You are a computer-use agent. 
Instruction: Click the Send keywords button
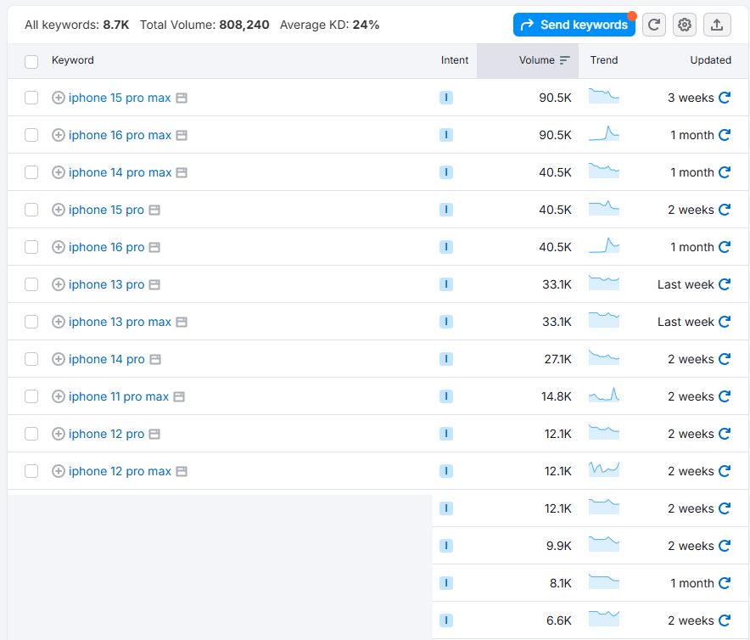coord(574,25)
